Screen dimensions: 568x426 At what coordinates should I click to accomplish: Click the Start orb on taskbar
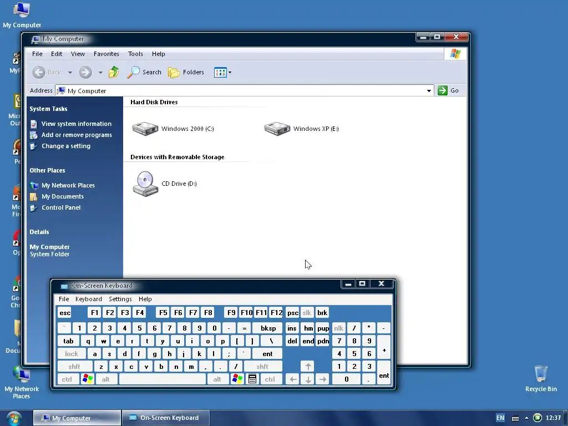pyautogui.click(x=13, y=418)
